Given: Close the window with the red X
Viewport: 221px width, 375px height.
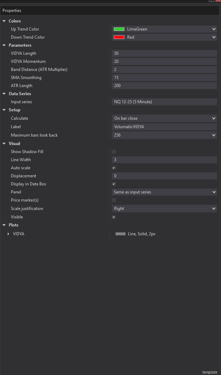Looking at the screenshot, I should (218, 1).
